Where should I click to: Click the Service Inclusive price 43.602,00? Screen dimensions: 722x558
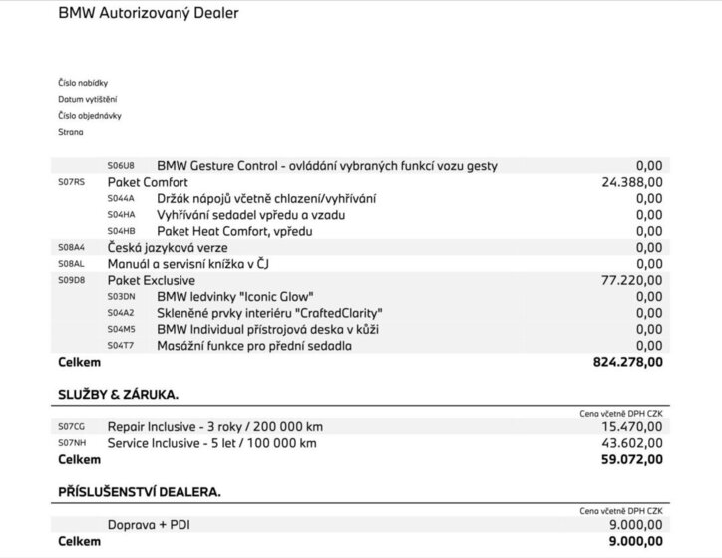point(632,442)
